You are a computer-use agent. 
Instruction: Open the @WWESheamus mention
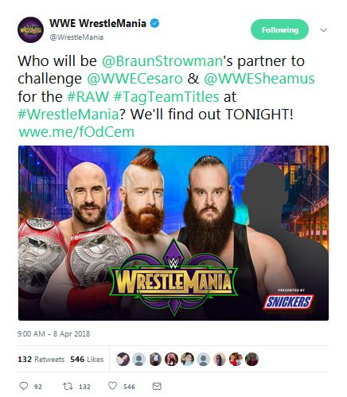pyautogui.click(x=259, y=79)
